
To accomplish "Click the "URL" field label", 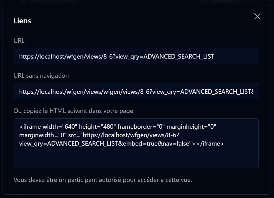I will pyautogui.click(x=19, y=41).
